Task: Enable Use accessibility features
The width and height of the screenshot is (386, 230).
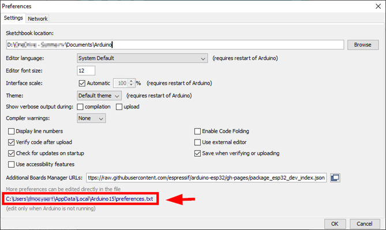Action: [11, 164]
